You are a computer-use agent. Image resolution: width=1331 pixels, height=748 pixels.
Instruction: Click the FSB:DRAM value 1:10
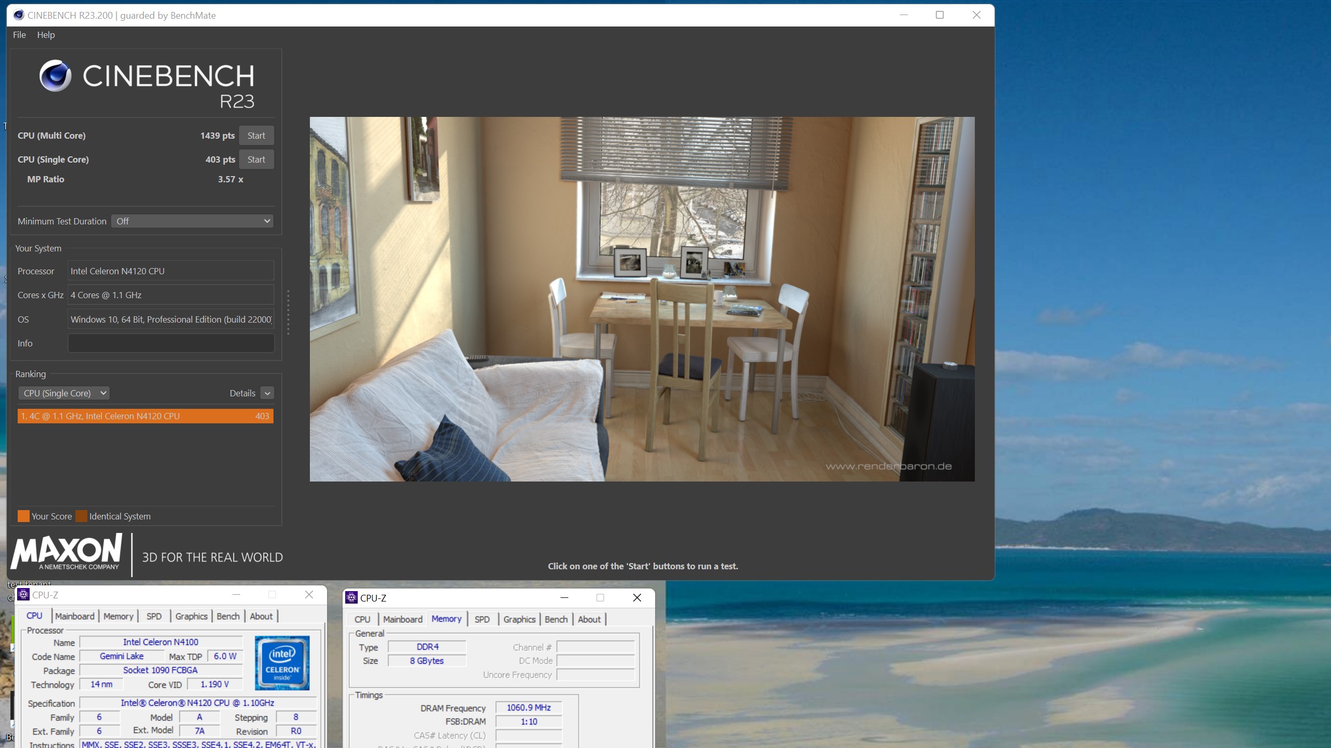[529, 722]
